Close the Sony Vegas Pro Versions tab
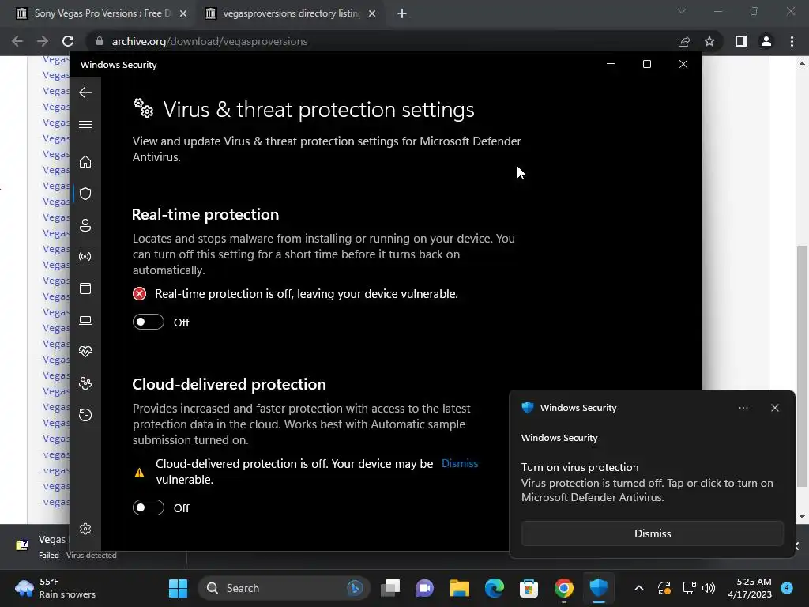The height and width of the screenshot is (607, 809). coord(183,14)
